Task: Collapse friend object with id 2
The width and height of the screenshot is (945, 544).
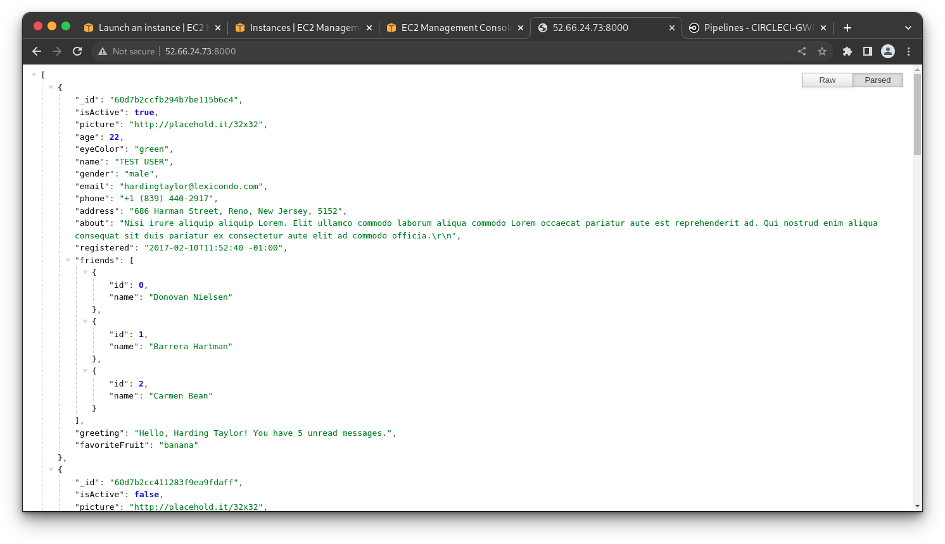Action: point(85,371)
